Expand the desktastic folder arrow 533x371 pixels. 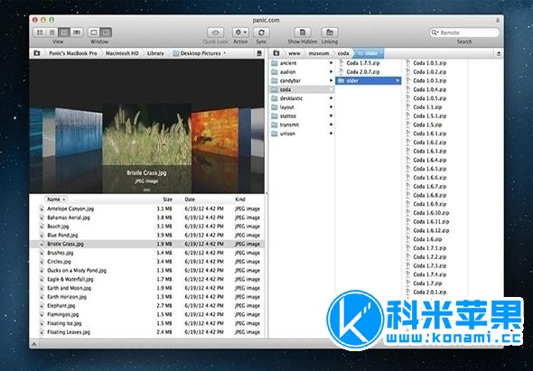331,98
